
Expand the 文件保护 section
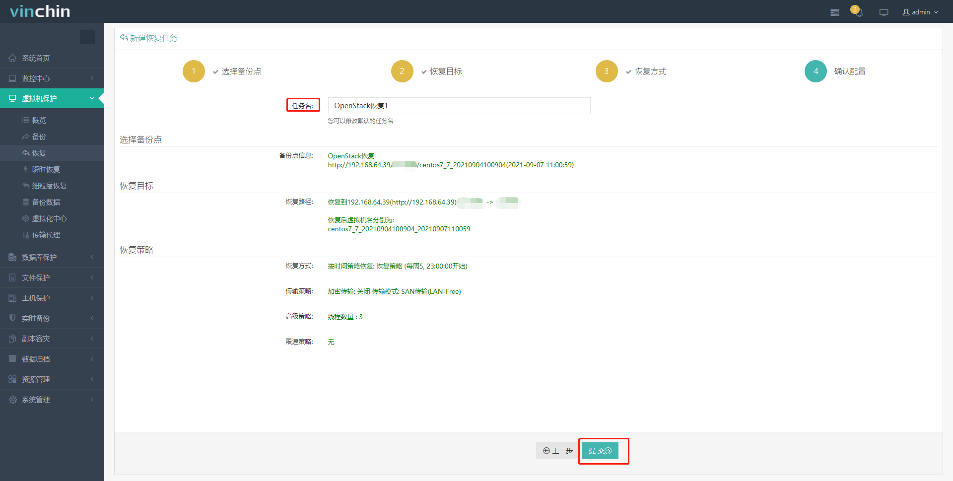point(35,277)
